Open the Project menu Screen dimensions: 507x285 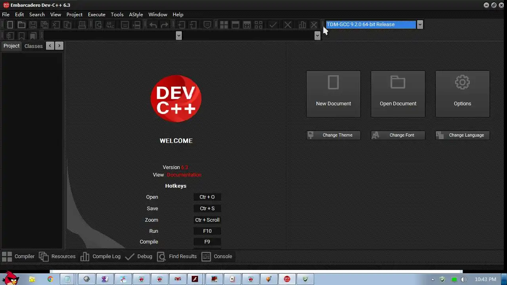pyautogui.click(x=74, y=14)
